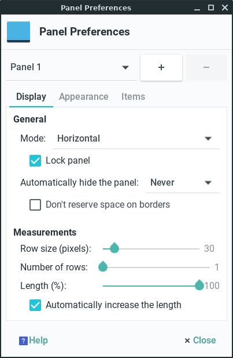Enable Don't reserve space on borders

(x=35, y=205)
